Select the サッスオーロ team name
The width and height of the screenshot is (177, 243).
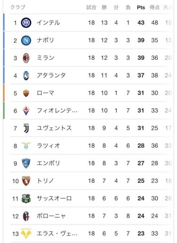click(x=54, y=199)
